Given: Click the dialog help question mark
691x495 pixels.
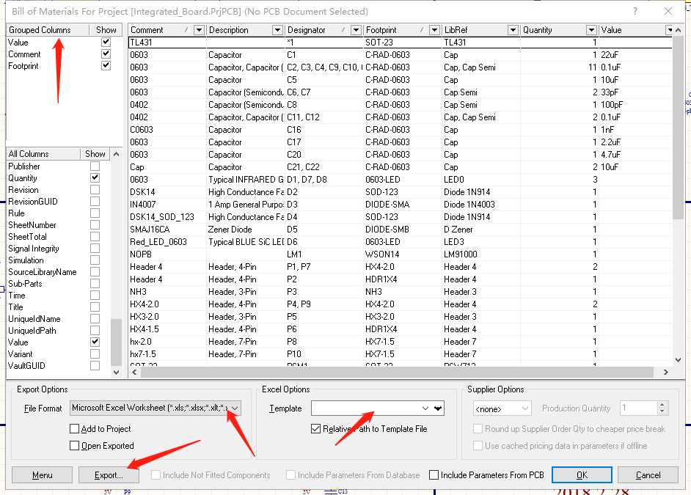Looking at the screenshot, I should click(635, 12).
